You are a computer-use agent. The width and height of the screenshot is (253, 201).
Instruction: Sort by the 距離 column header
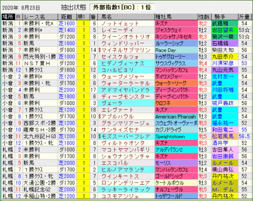66,17
